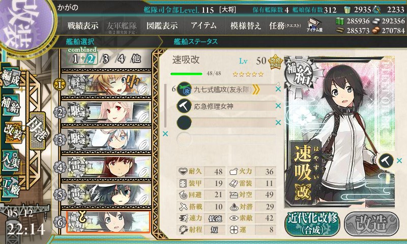
Task: Open the 任務(クエスト) menu
Action: (x=284, y=25)
